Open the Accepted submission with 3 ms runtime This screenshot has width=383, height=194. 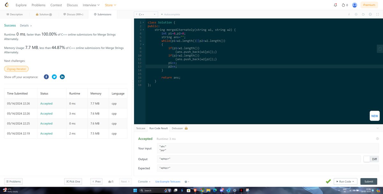(x=66, y=114)
